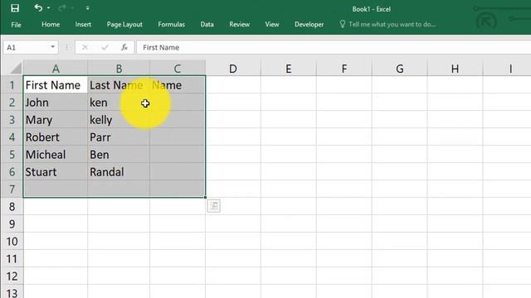Click cell containing 'John'

(56, 103)
